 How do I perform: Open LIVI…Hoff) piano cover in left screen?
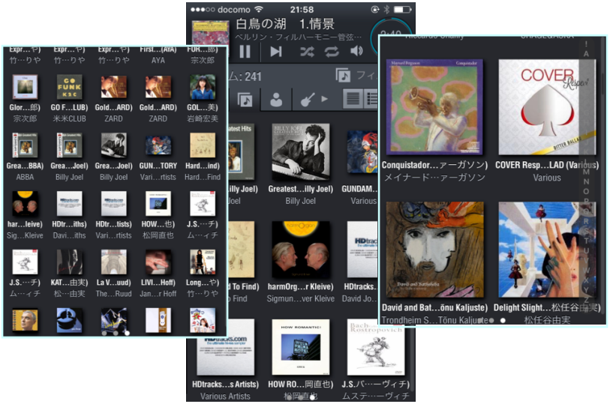point(158,262)
